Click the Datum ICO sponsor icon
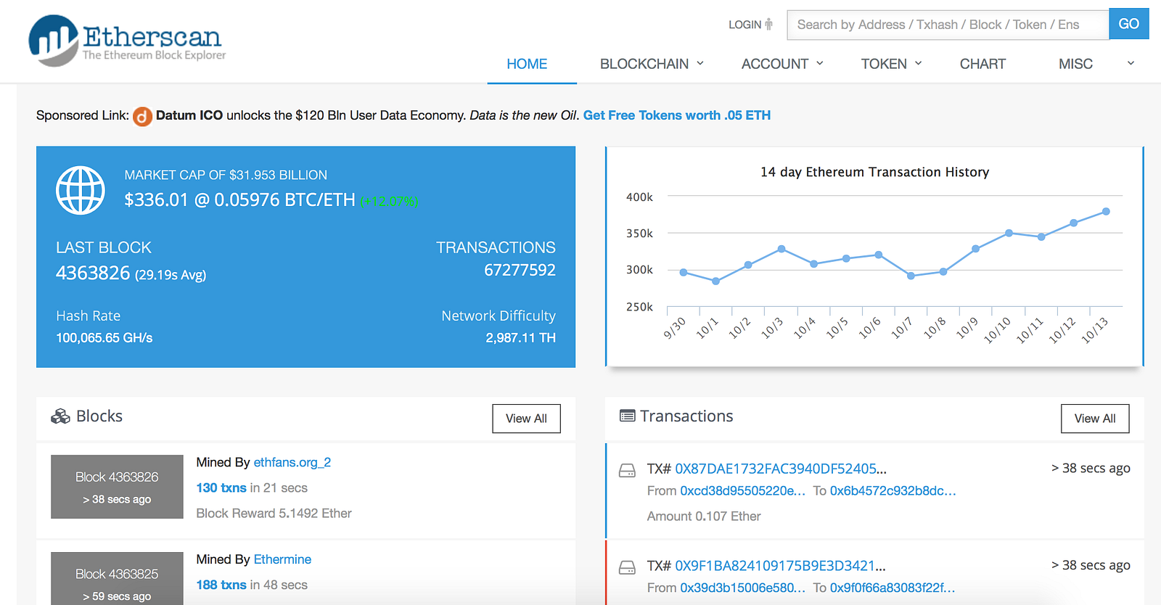 142,116
